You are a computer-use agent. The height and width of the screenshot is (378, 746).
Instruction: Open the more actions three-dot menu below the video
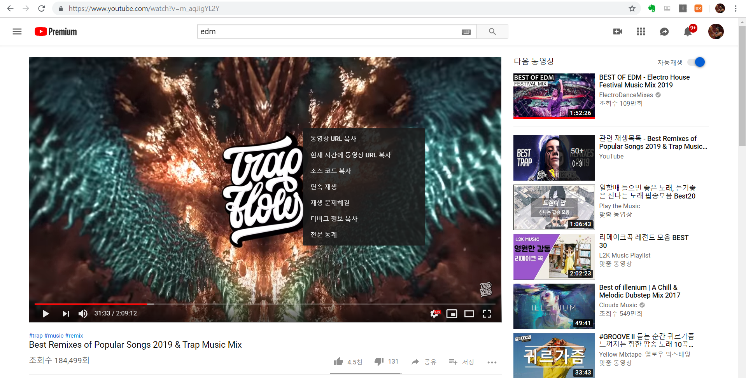point(492,362)
